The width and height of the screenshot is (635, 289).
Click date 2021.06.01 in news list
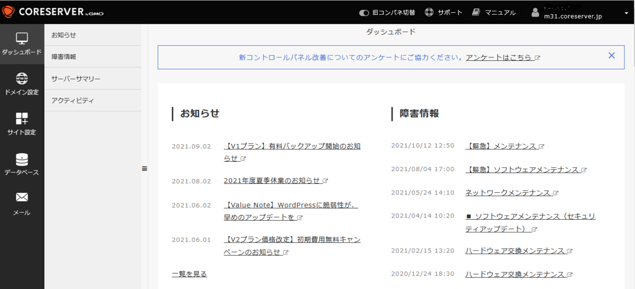192,240
